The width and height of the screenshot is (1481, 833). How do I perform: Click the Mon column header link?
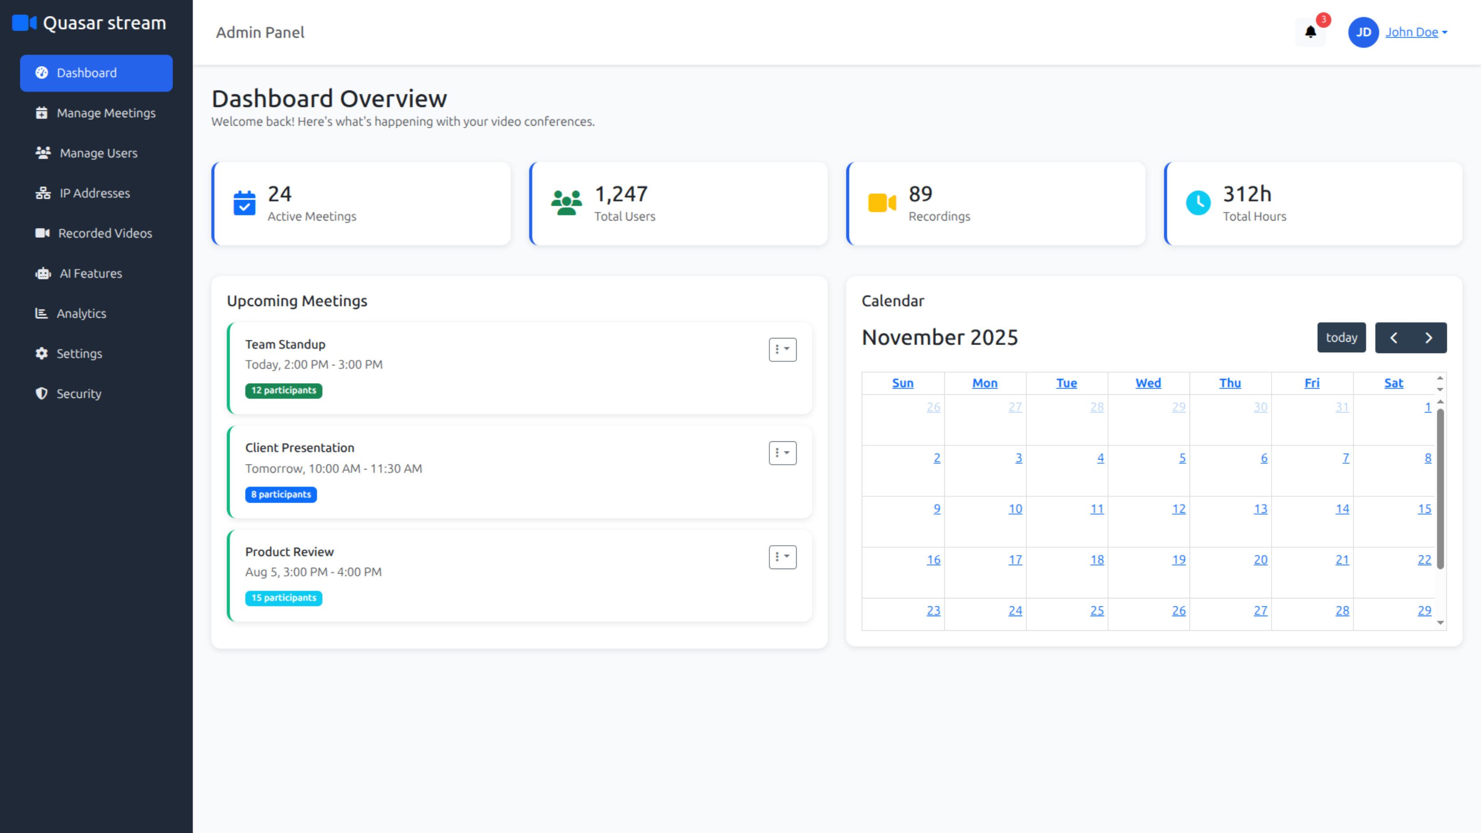pos(985,383)
